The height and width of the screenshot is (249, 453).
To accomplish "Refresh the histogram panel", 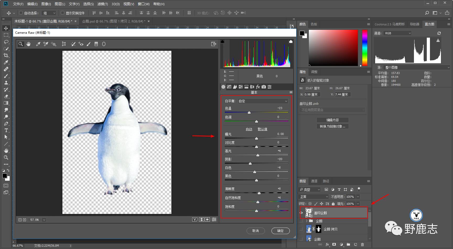I will [x=439, y=33].
